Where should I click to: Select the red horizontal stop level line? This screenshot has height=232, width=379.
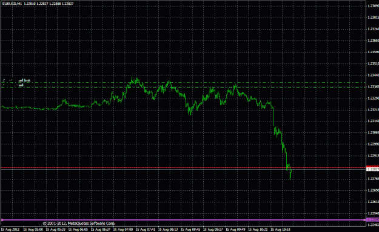(184, 167)
